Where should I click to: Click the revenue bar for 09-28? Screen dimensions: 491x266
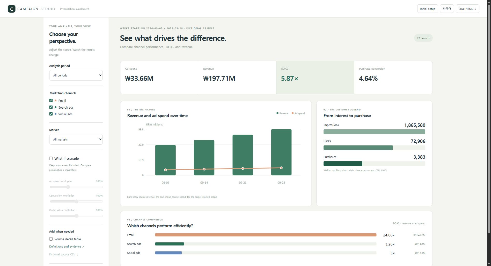(x=281, y=152)
